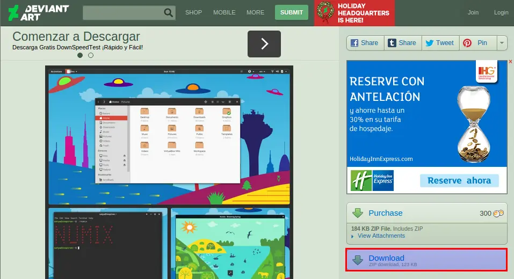Image resolution: width=514 pixels, height=279 pixels.
Task: Click the green Purchase arrow icon
Action: (x=358, y=213)
